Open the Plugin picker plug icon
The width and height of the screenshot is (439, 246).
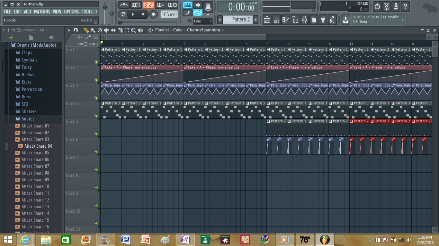coord(323,20)
